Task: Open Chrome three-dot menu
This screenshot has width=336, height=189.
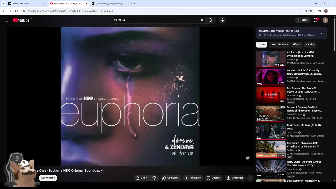Action: pyautogui.click(x=332, y=11)
